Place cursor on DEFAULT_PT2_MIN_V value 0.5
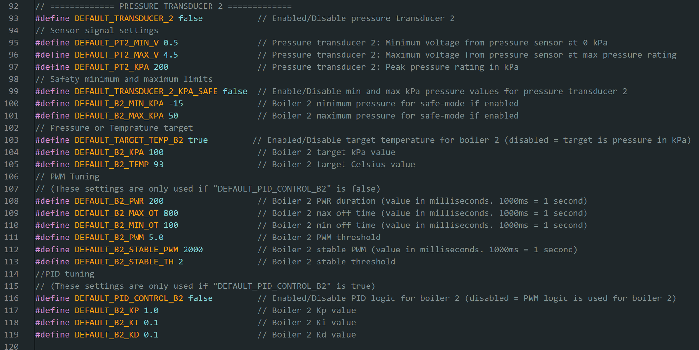The width and height of the screenshot is (699, 350). 171,43
